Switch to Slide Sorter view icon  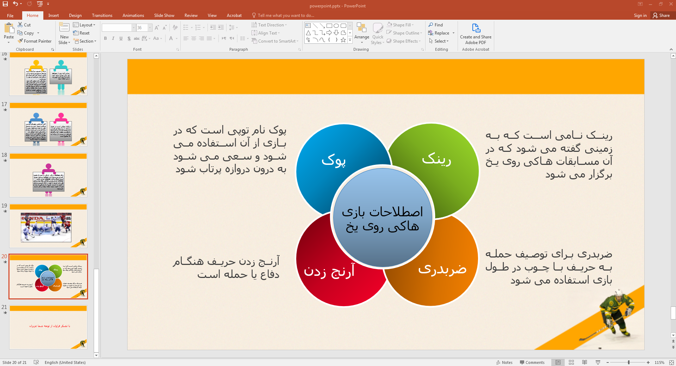571,362
